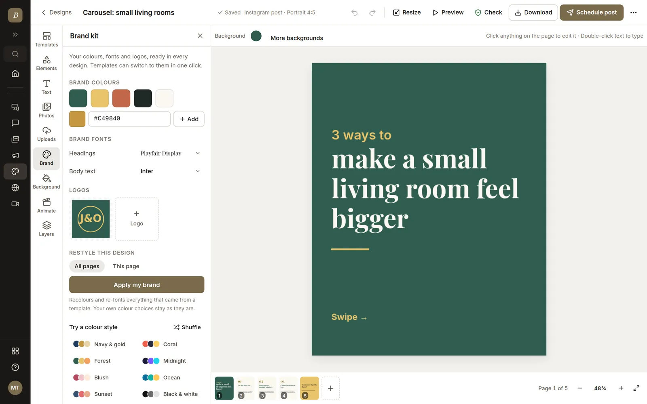Click the undo arrow icon
Screen dimensions: 647x404
[x=355, y=13]
